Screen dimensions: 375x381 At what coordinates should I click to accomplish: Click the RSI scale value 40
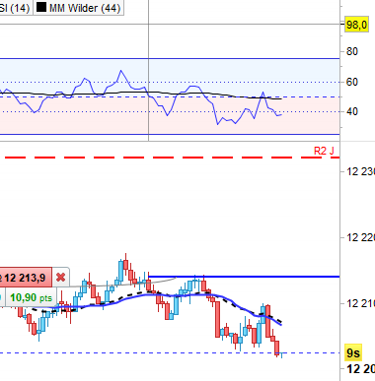(x=351, y=111)
